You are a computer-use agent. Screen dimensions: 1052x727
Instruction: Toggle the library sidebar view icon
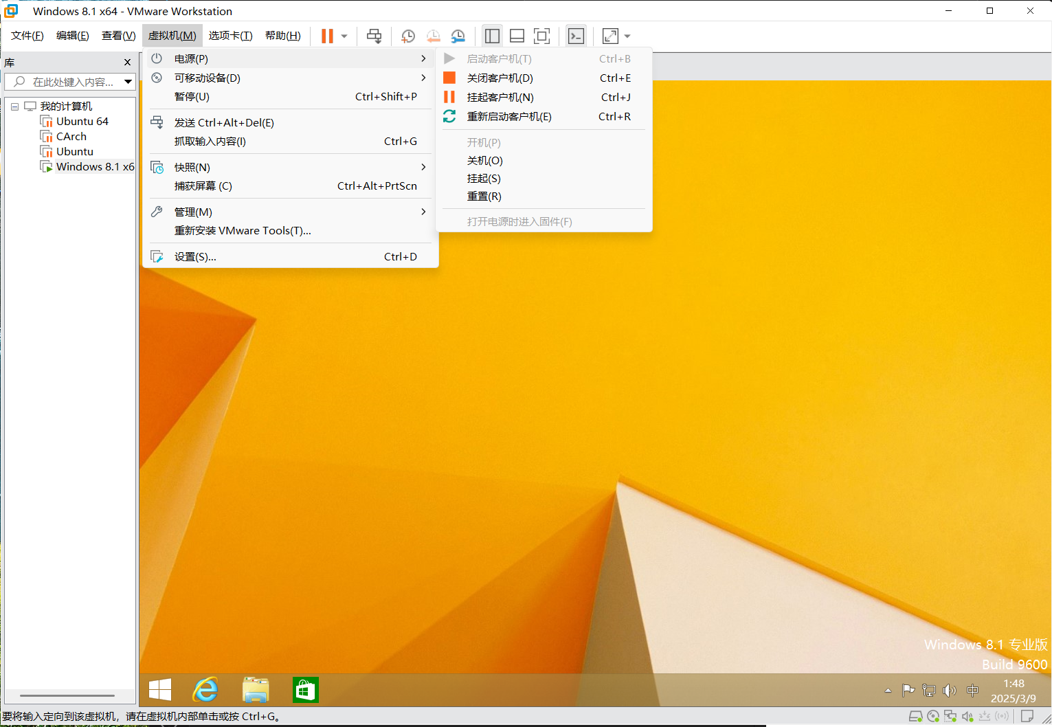click(x=492, y=36)
